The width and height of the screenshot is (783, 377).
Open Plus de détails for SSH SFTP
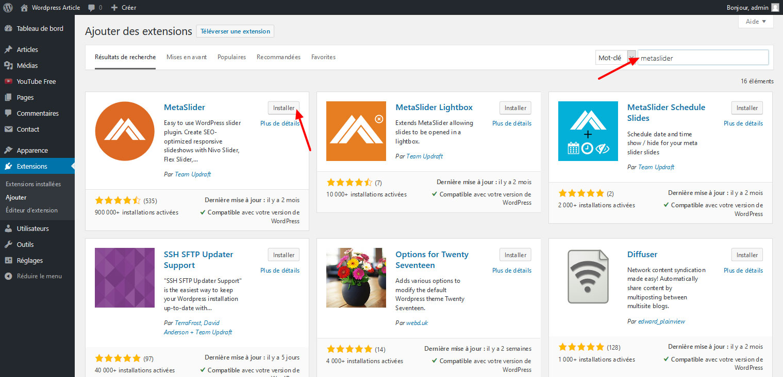coord(280,271)
